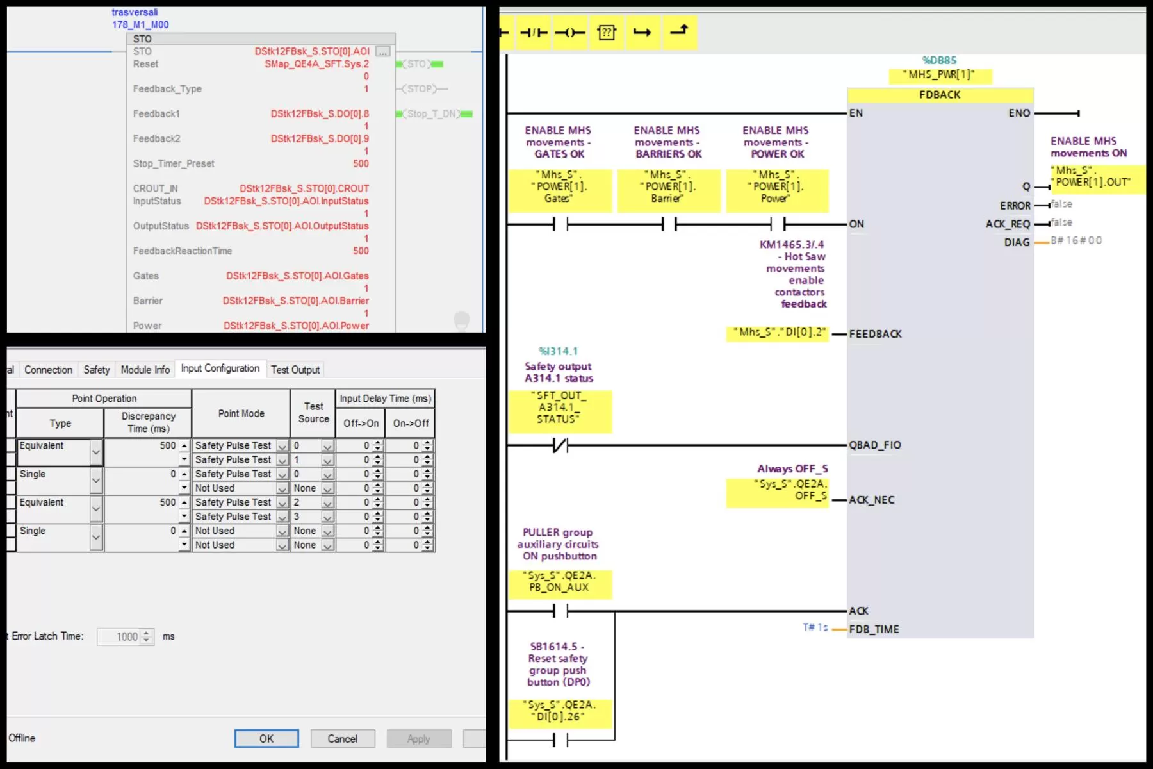
Task: Switch to the Safety tab
Action: [96, 370]
